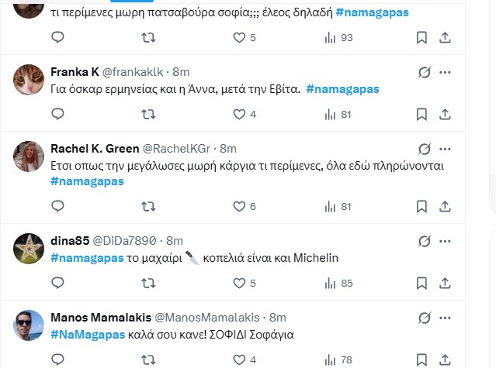496x368 pixels.
Task: Reply to Manos Mamalakis's tweet
Action: tap(57, 359)
